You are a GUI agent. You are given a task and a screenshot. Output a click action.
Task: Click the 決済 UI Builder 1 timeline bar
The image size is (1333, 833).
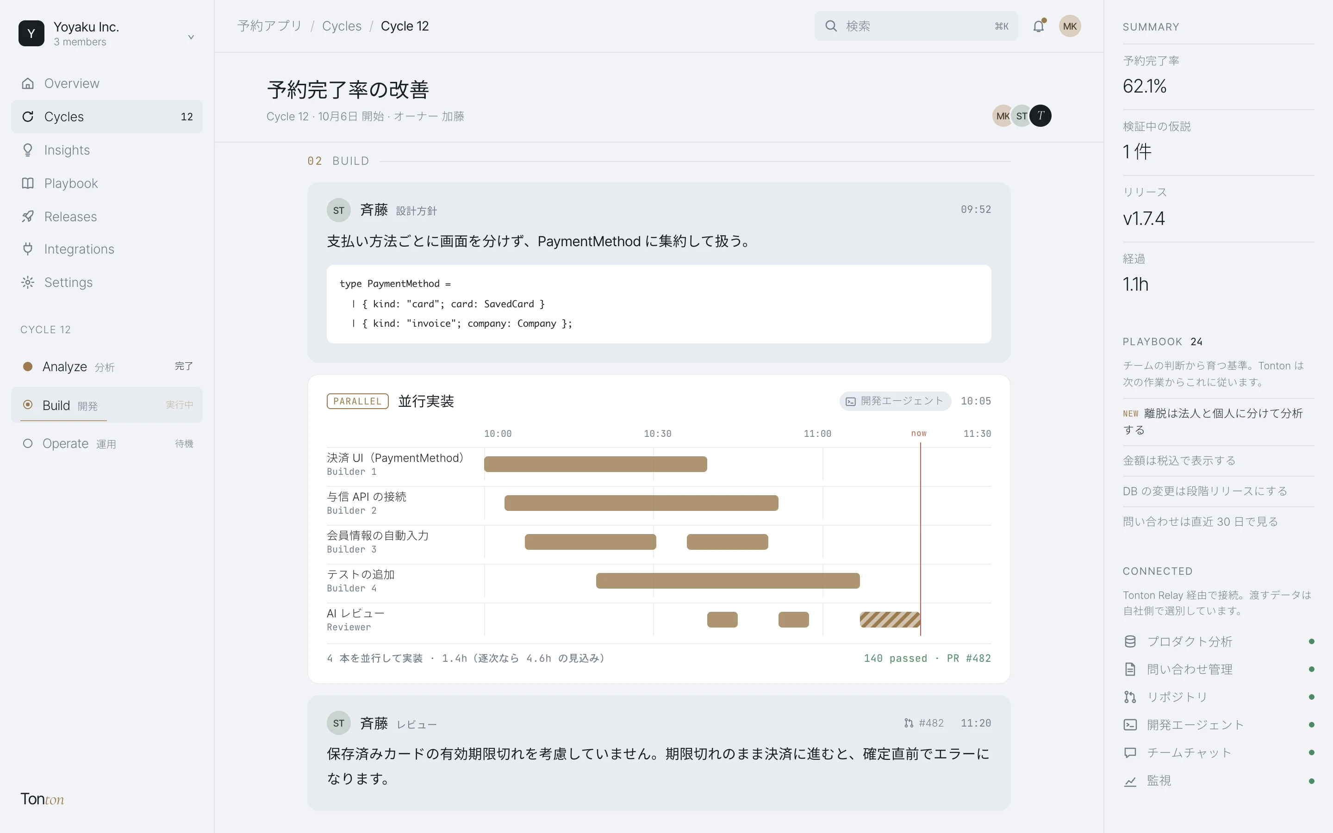click(595, 464)
